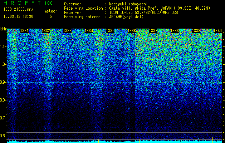Click the 1.0 frequency axis label
This screenshot has height=143, width=225.
(3, 65)
